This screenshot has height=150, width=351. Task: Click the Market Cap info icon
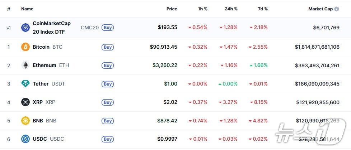[337, 9]
